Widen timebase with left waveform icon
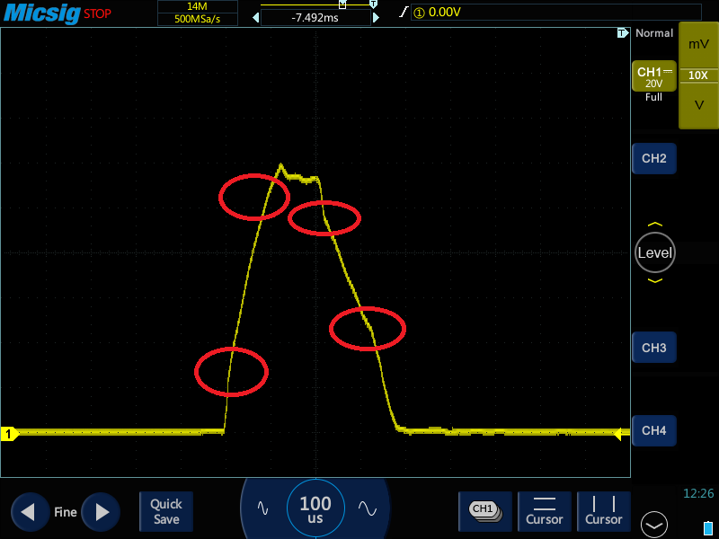The height and width of the screenshot is (539, 719). [x=263, y=508]
